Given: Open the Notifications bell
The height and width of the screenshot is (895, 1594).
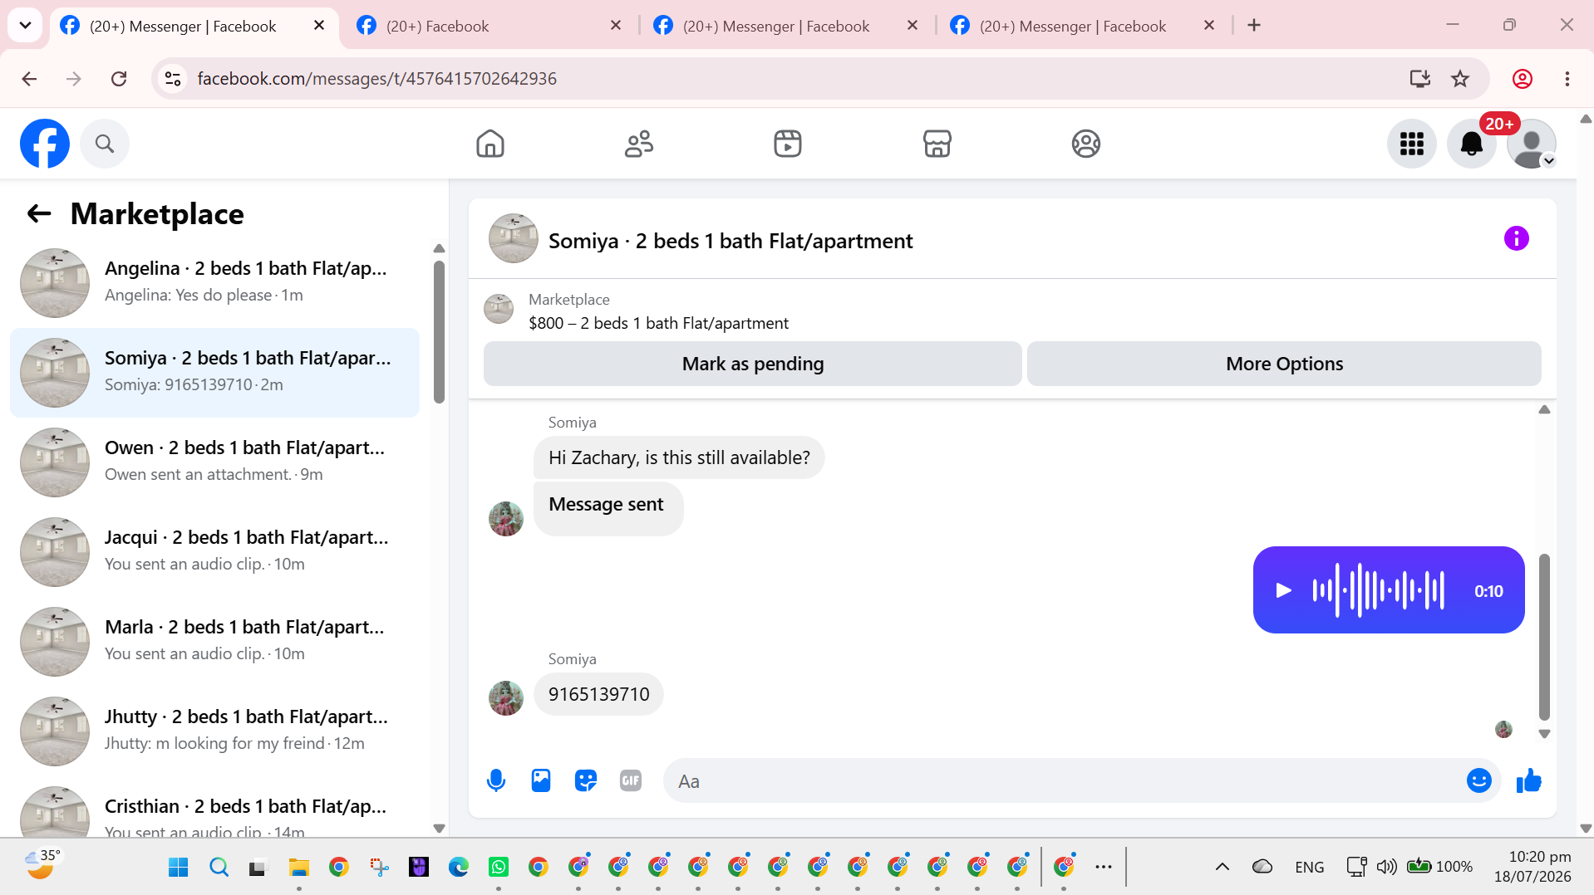Looking at the screenshot, I should 1471,144.
